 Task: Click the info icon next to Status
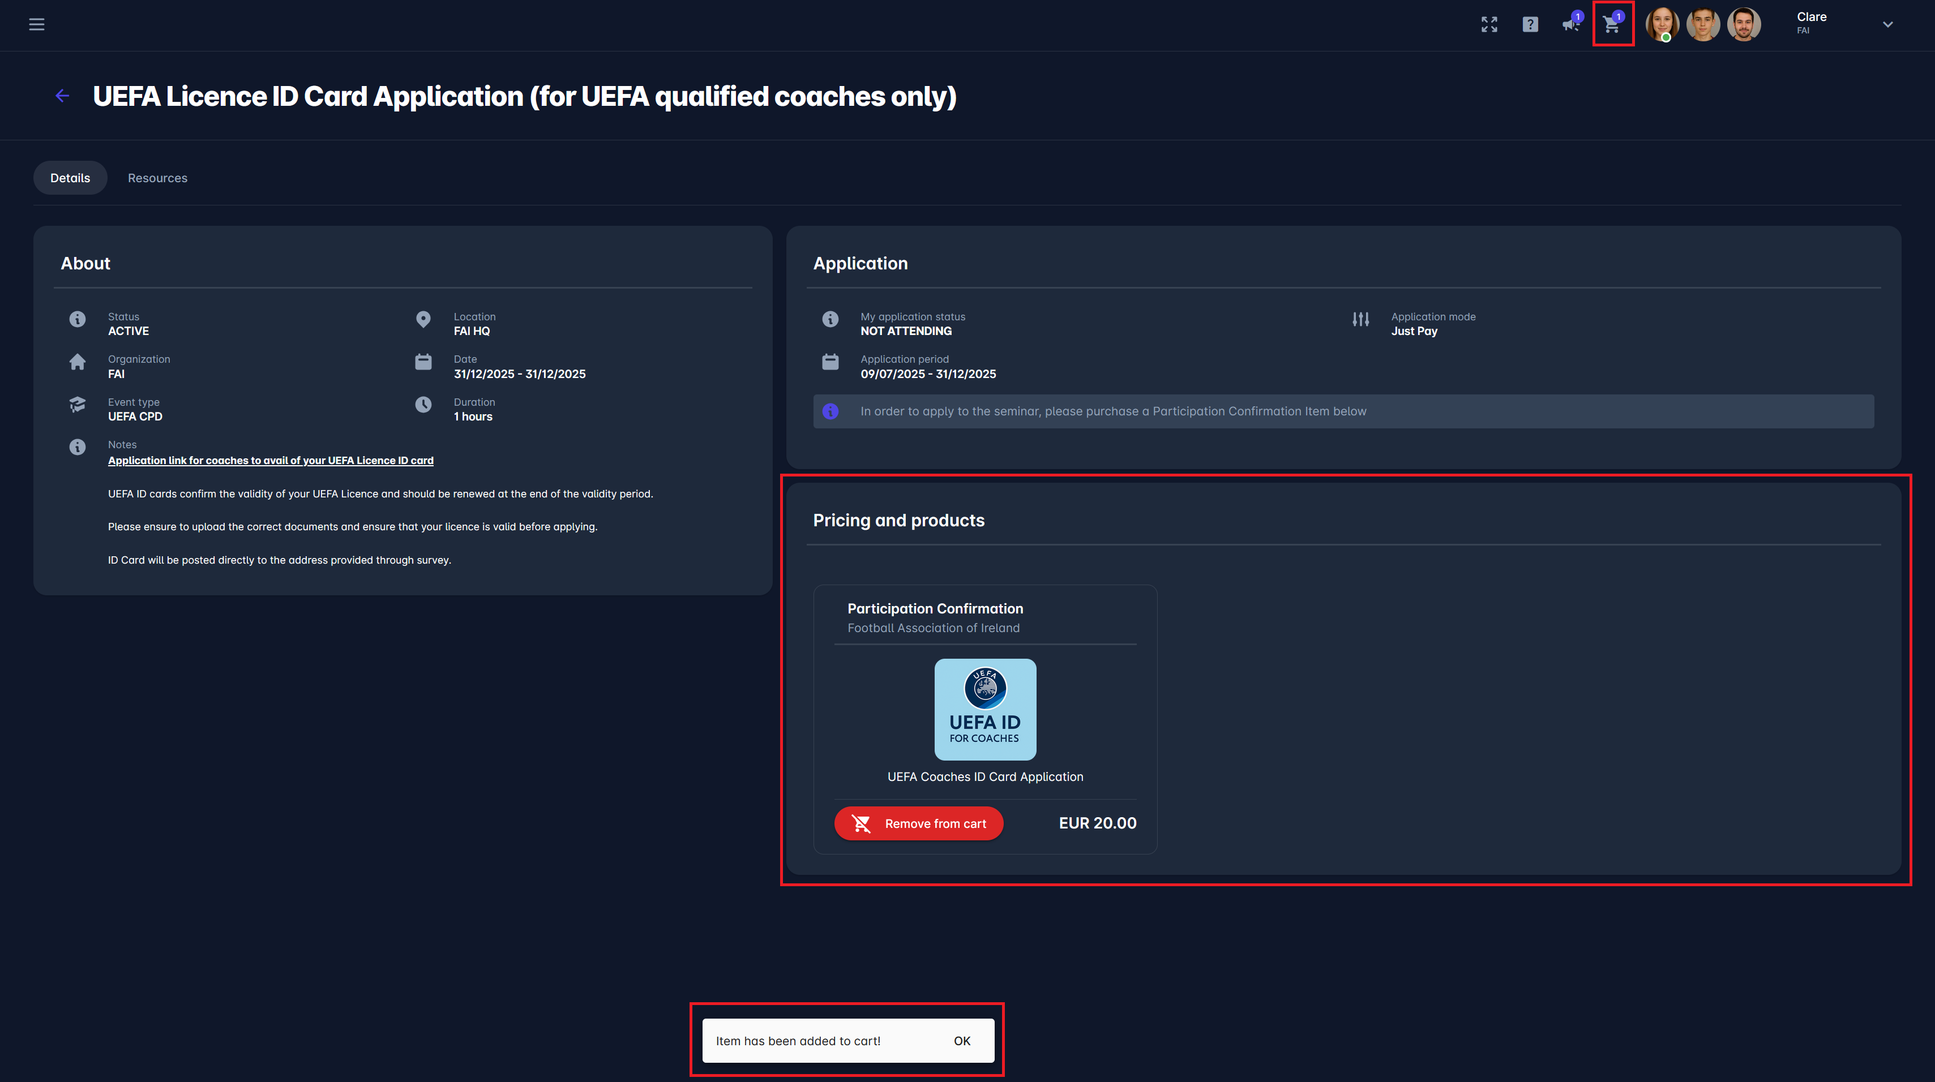pyautogui.click(x=78, y=319)
